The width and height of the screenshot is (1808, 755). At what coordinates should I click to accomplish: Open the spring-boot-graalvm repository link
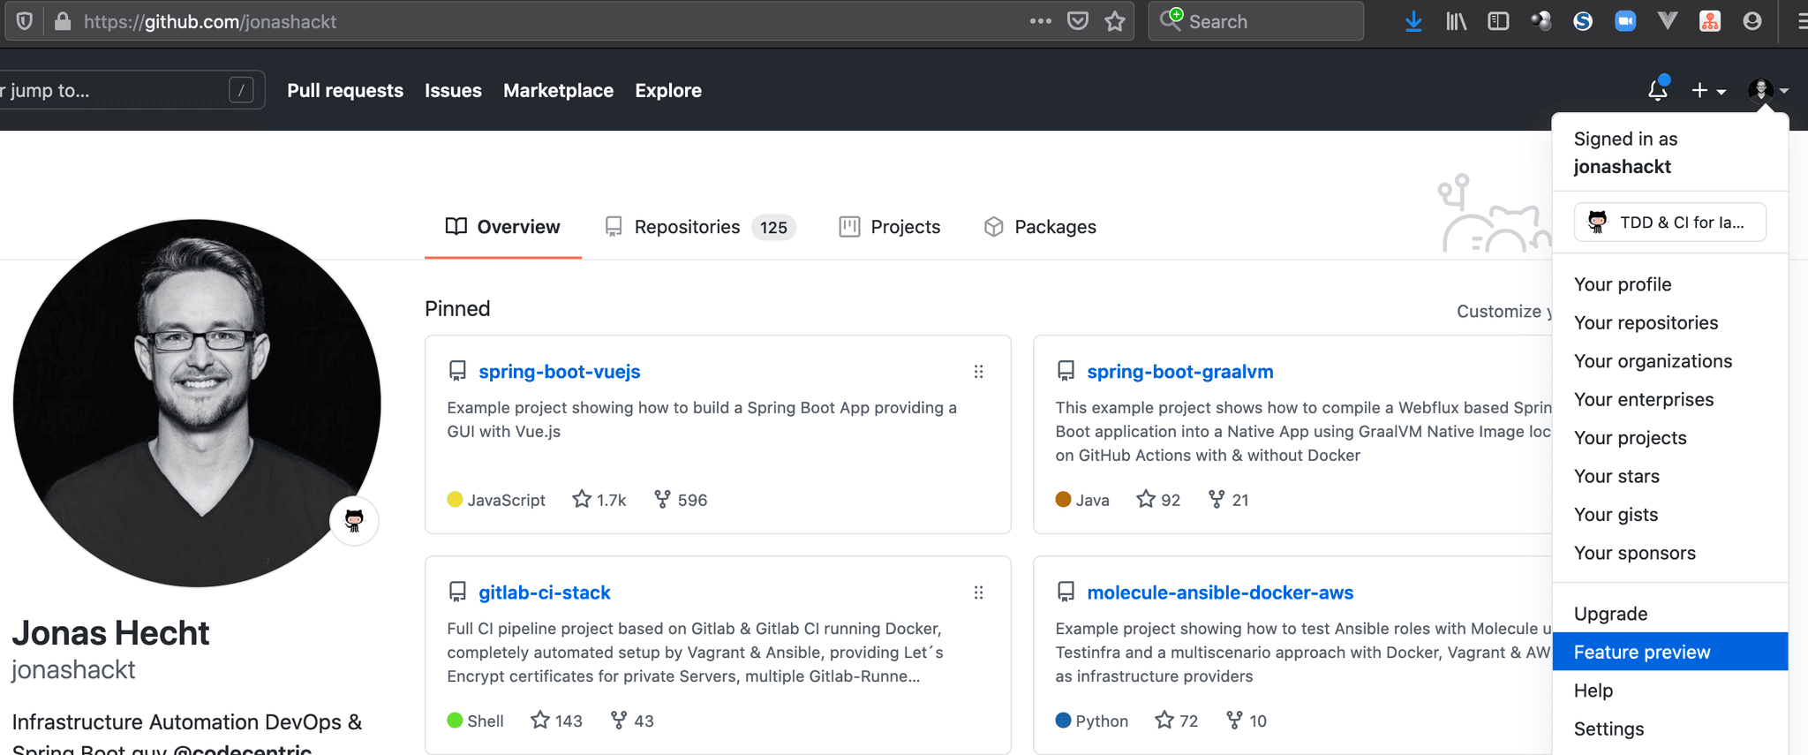[1179, 372]
